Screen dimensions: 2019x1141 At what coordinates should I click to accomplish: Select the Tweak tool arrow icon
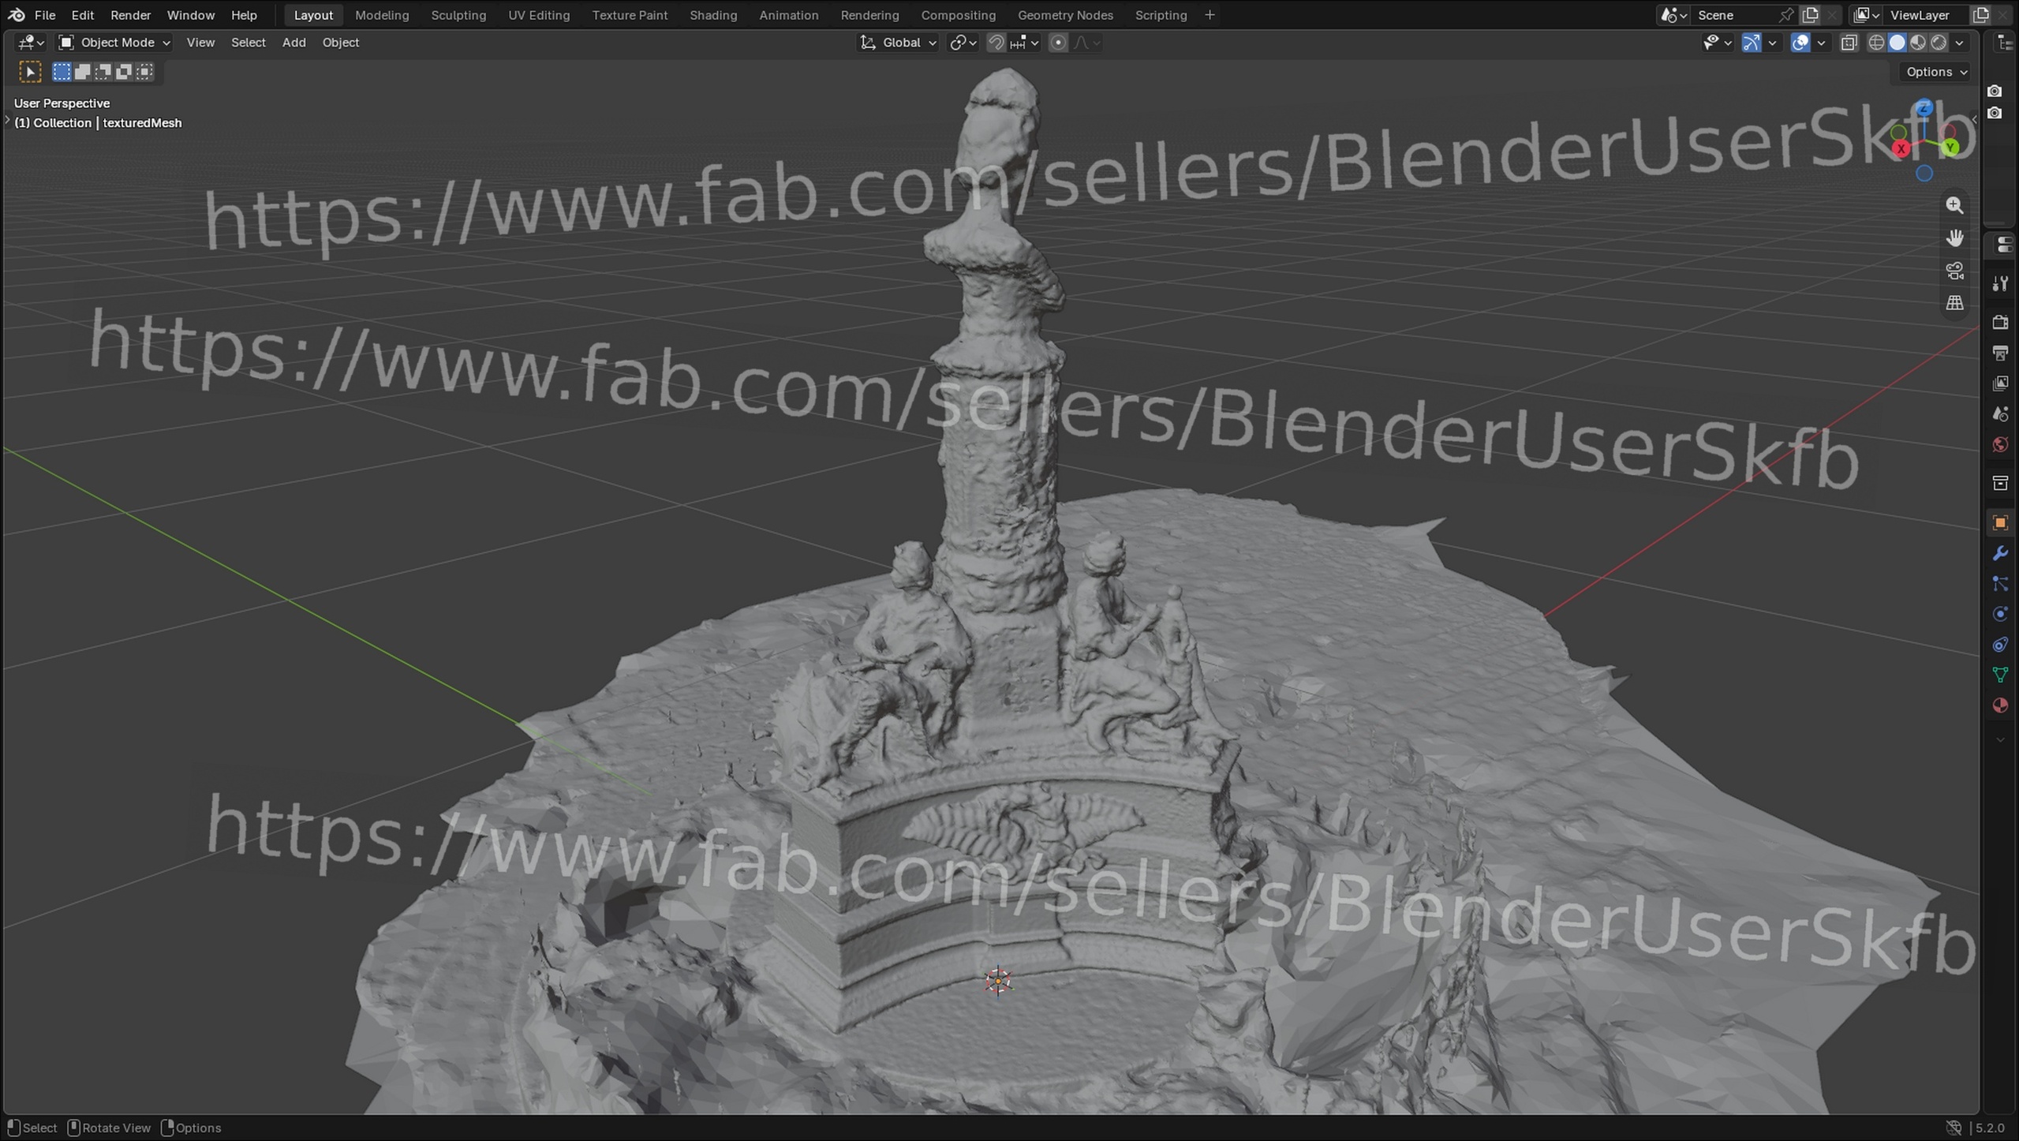pyautogui.click(x=30, y=72)
